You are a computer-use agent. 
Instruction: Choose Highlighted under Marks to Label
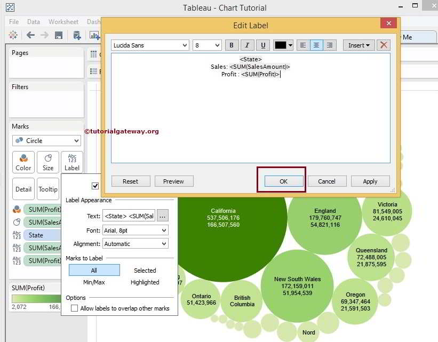pyautogui.click(x=145, y=282)
